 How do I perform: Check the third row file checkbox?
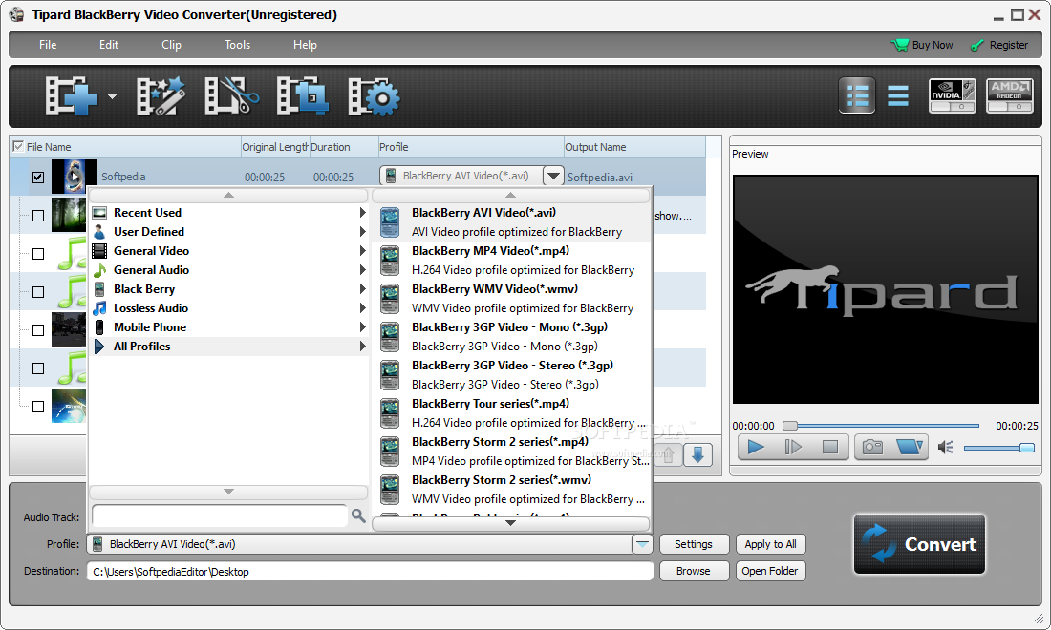pos(38,254)
